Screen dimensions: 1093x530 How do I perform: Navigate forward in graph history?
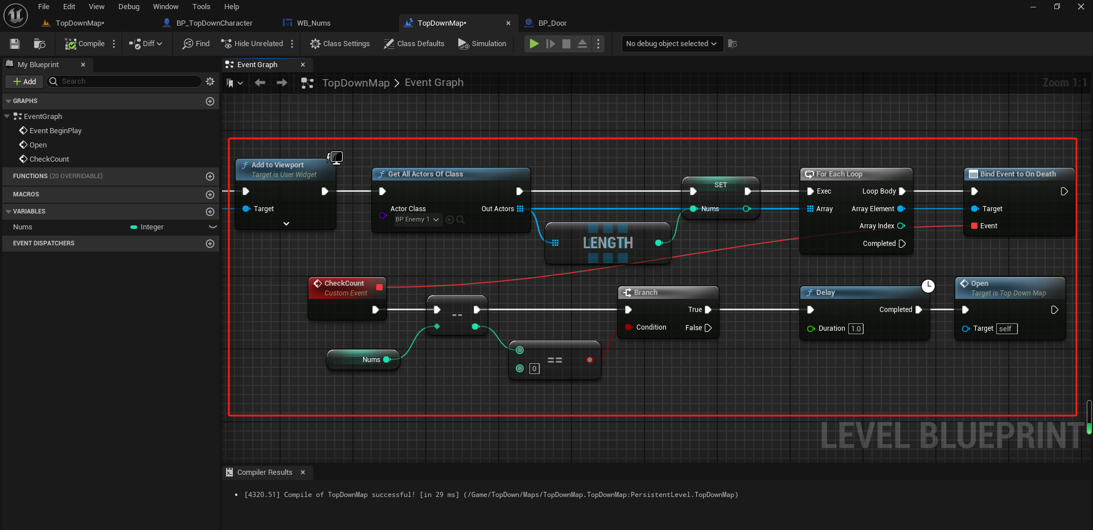tap(282, 83)
